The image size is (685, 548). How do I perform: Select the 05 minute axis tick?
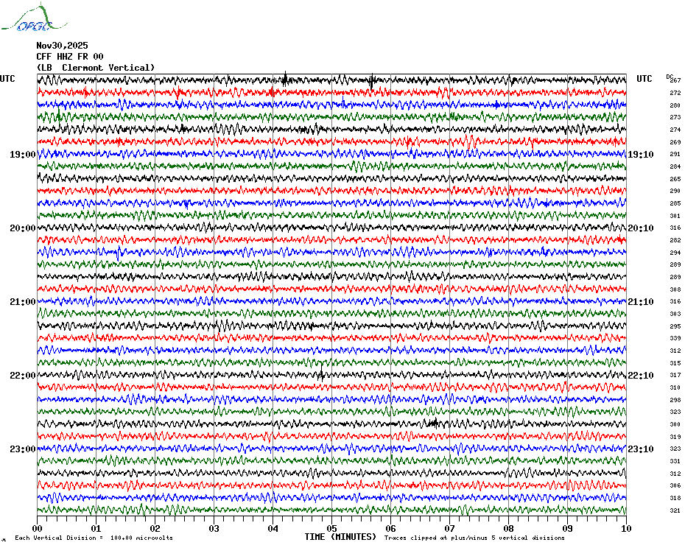(331, 529)
